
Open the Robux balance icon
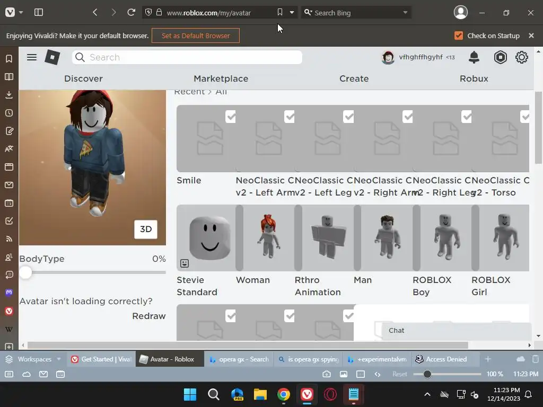tap(501, 57)
